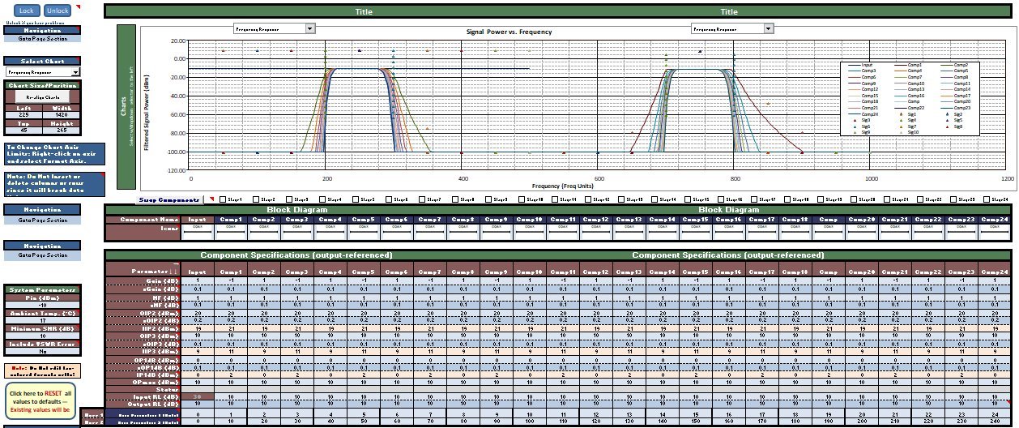Select the COAX icon for Comp5
The width and height of the screenshot is (1019, 428).
pyautogui.click(x=364, y=233)
